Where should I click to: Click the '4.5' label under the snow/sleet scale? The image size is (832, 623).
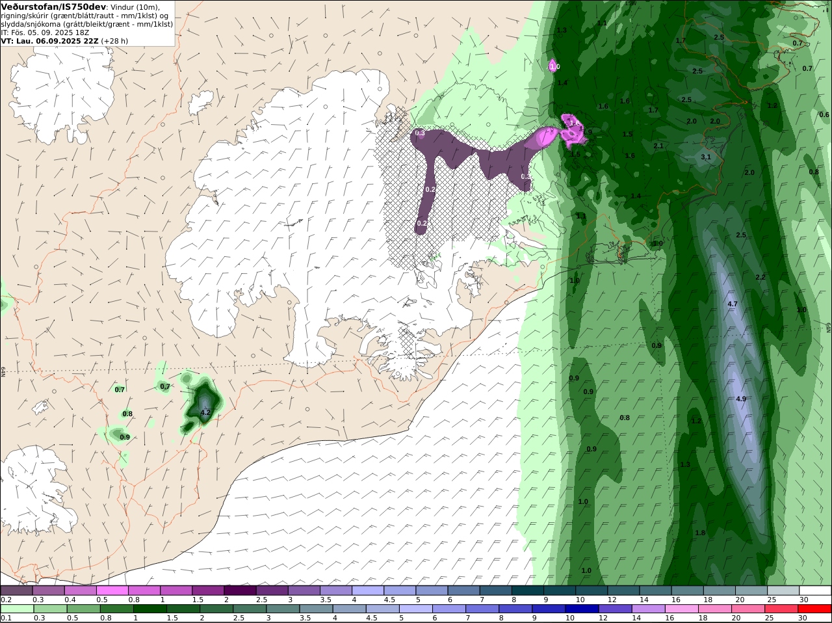389,600
